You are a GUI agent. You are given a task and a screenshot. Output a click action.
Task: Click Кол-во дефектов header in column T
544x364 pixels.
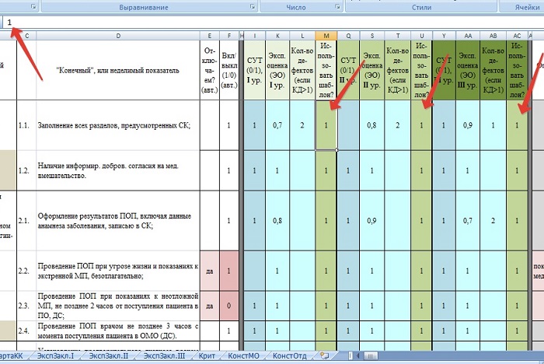pyautogui.click(x=398, y=71)
